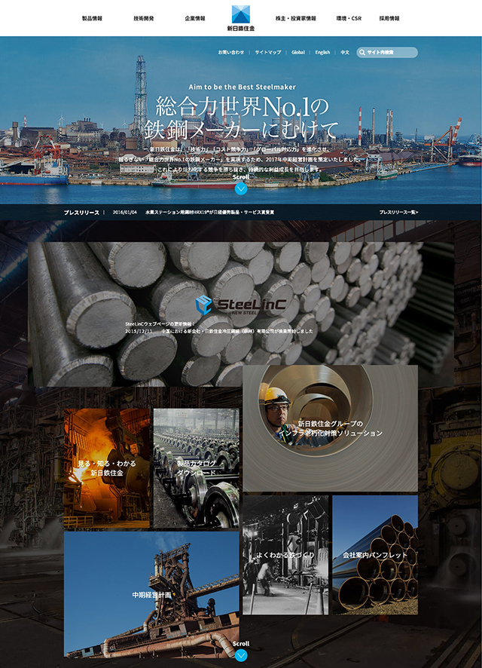This screenshot has width=482, height=668.
Task: Click the search magnifier icon
Action: (x=362, y=53)
